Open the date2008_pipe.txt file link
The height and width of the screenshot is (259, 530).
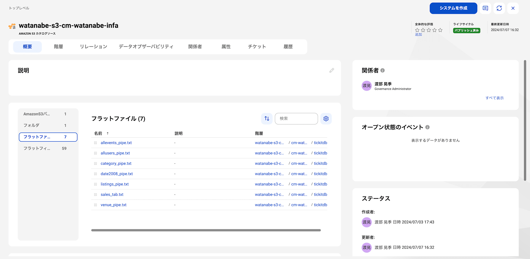117,174
